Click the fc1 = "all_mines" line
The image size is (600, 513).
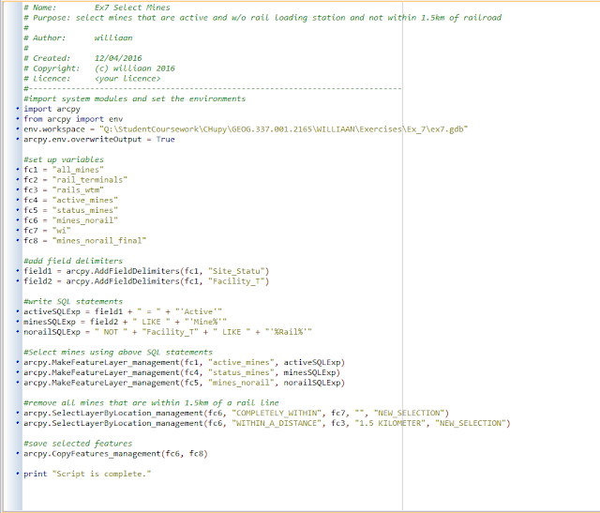(x=64, y=170)
